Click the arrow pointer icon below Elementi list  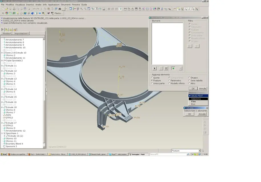155,68
